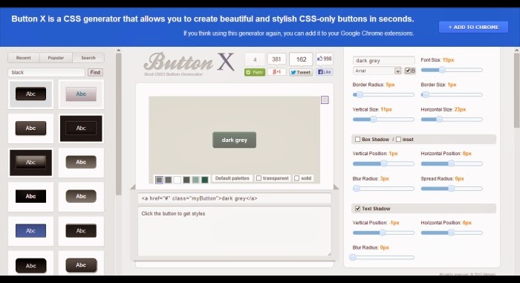This screenshot has width=520, height=283.
Task: Click the Find button
Action: tap(95, 72)
